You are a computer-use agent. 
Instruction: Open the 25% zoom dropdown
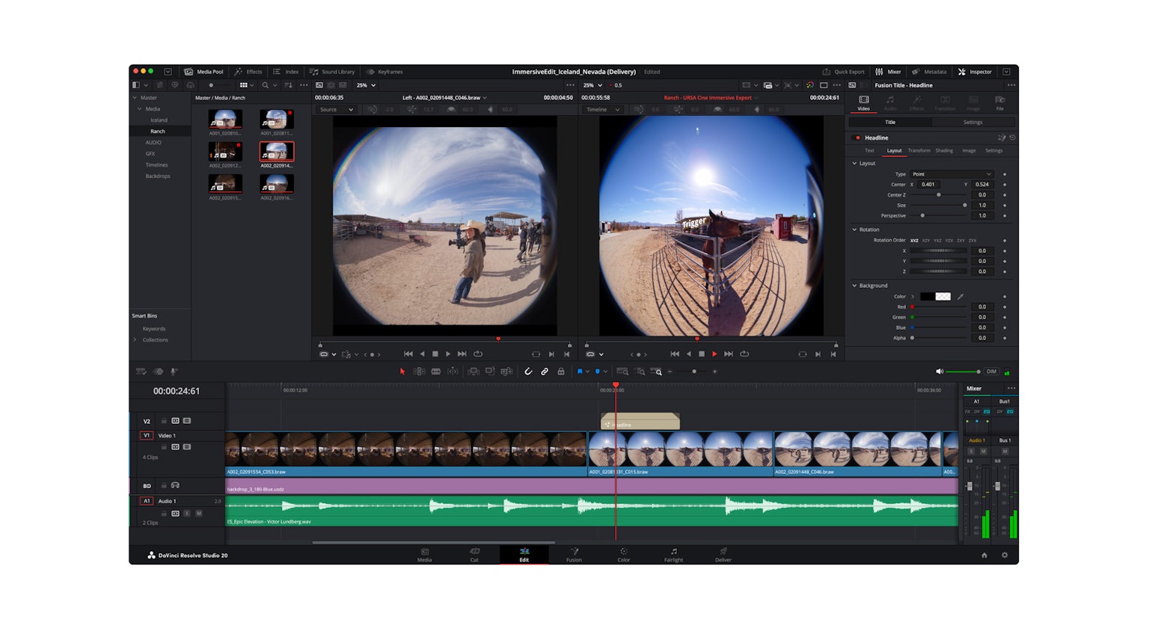point(364,85)
